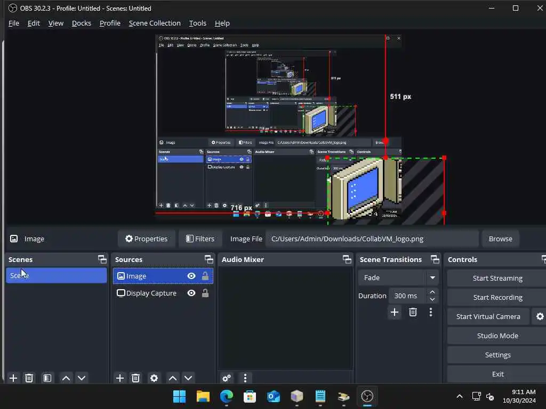Decrease transition duration with down arrow
Viewport: 546px width, 409px height.
(432, 299)
